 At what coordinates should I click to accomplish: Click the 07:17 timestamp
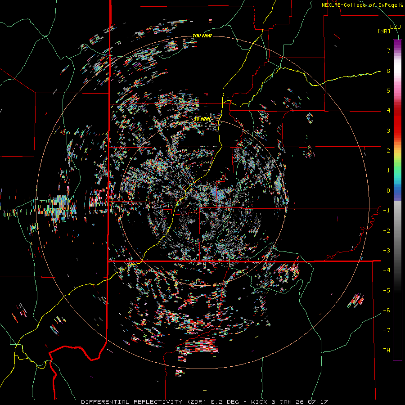[x=317, y=402]
